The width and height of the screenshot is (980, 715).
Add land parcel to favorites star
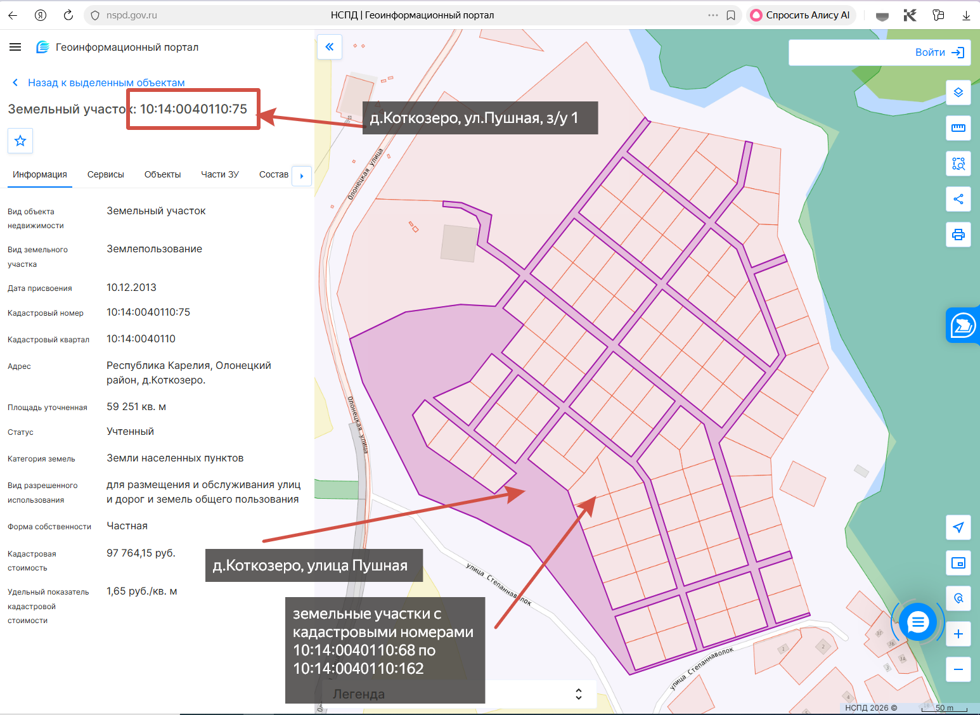click(x=20, y=141)
